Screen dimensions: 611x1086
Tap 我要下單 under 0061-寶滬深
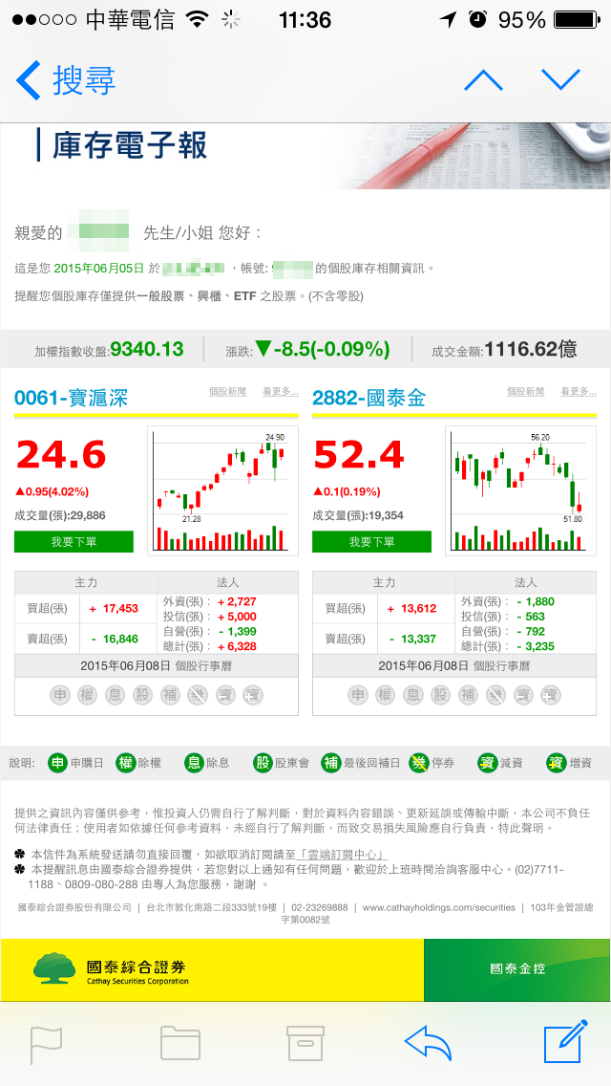pyautogui.click(x=74, y=542)
